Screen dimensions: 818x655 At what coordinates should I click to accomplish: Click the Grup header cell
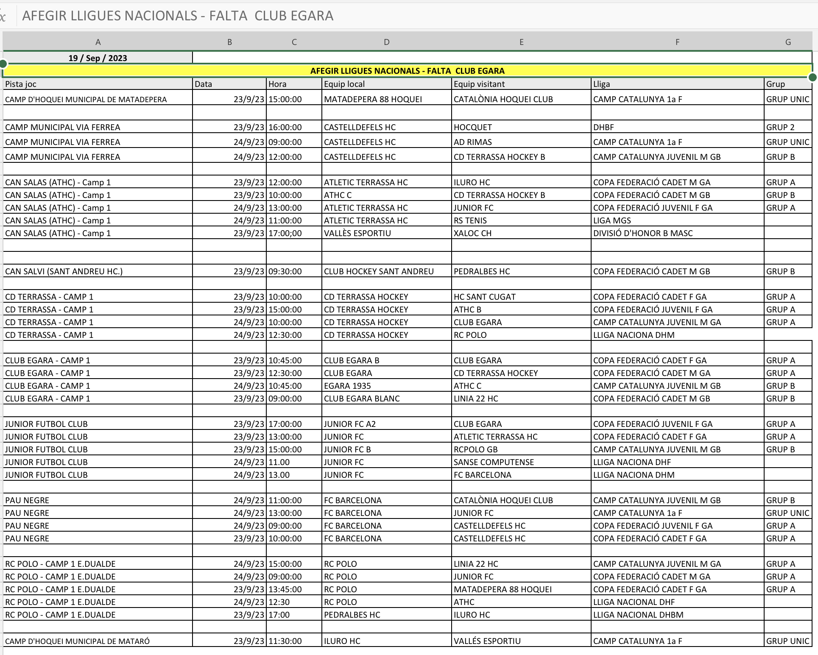pos(788,84)
